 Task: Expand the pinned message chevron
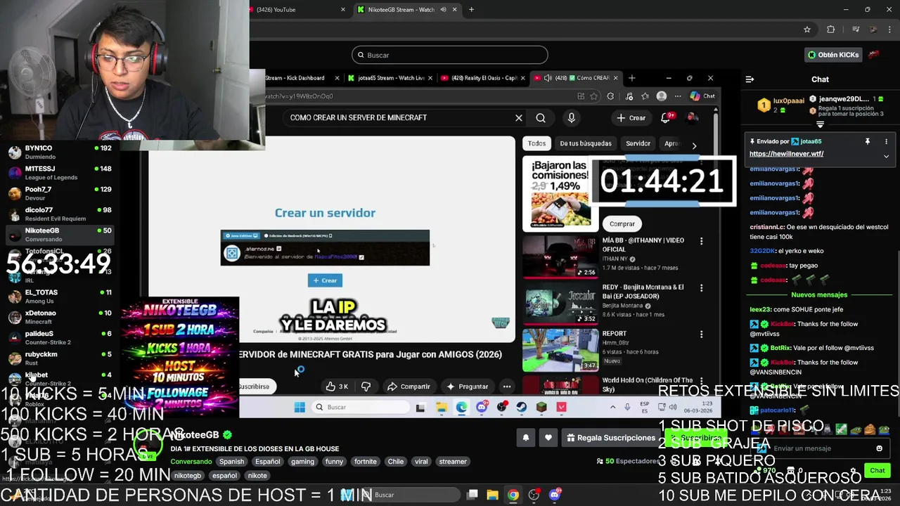click(x=886, y=156)
